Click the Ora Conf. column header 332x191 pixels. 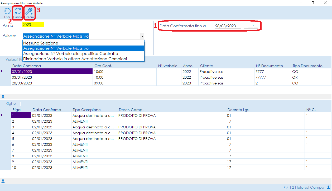click(x=103, y=66)
